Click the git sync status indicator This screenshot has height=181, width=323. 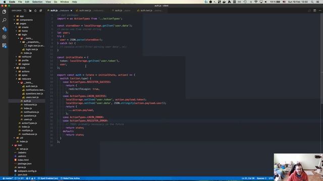(19, 178)
